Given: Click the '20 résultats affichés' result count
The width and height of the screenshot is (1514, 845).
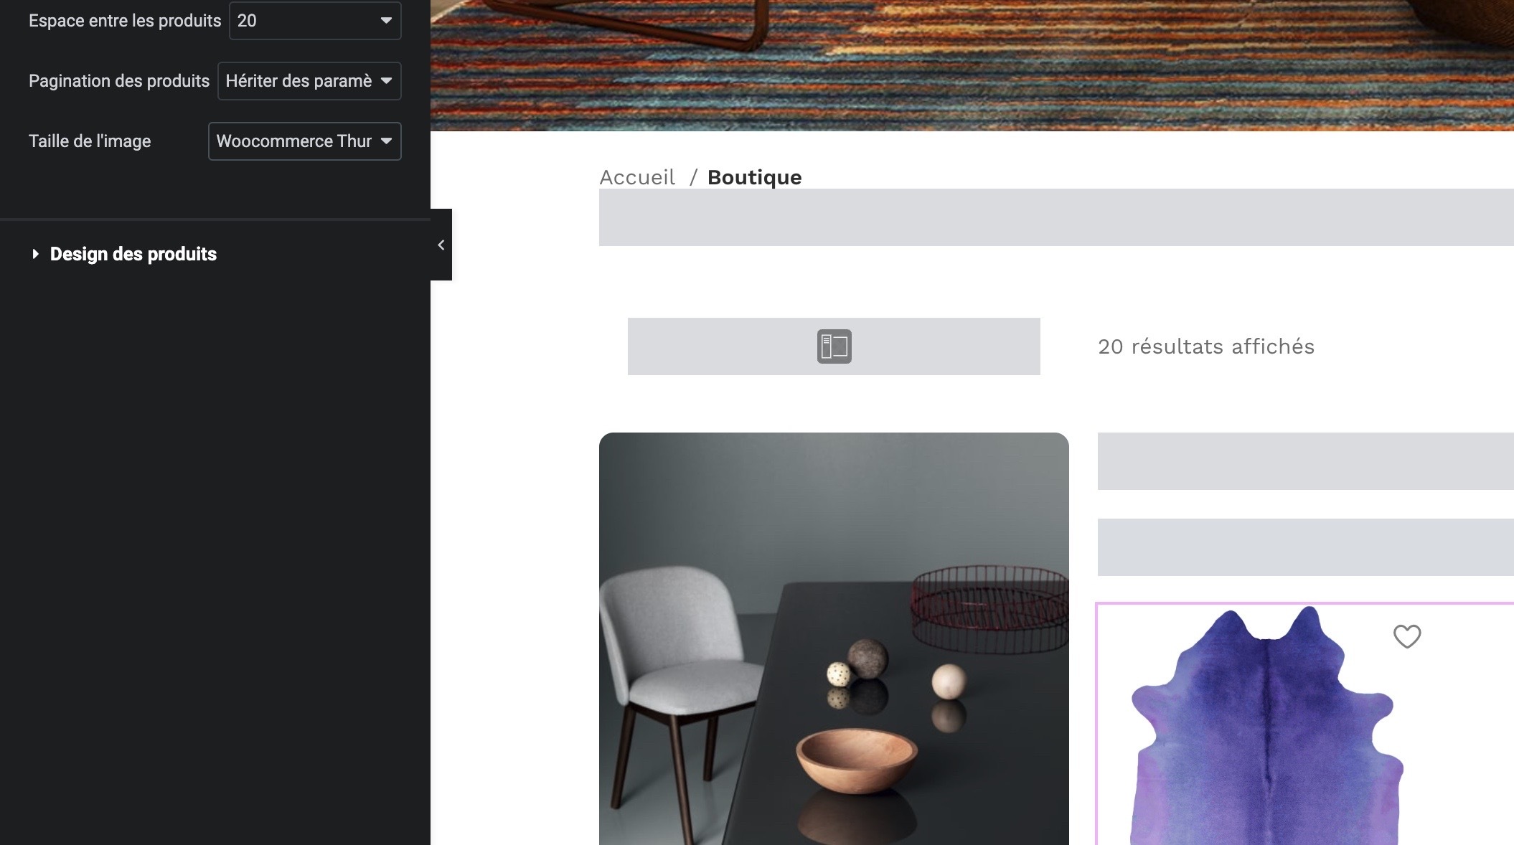Looking at the screenshot, I should pyautogui.click(x=1205, y=346).
